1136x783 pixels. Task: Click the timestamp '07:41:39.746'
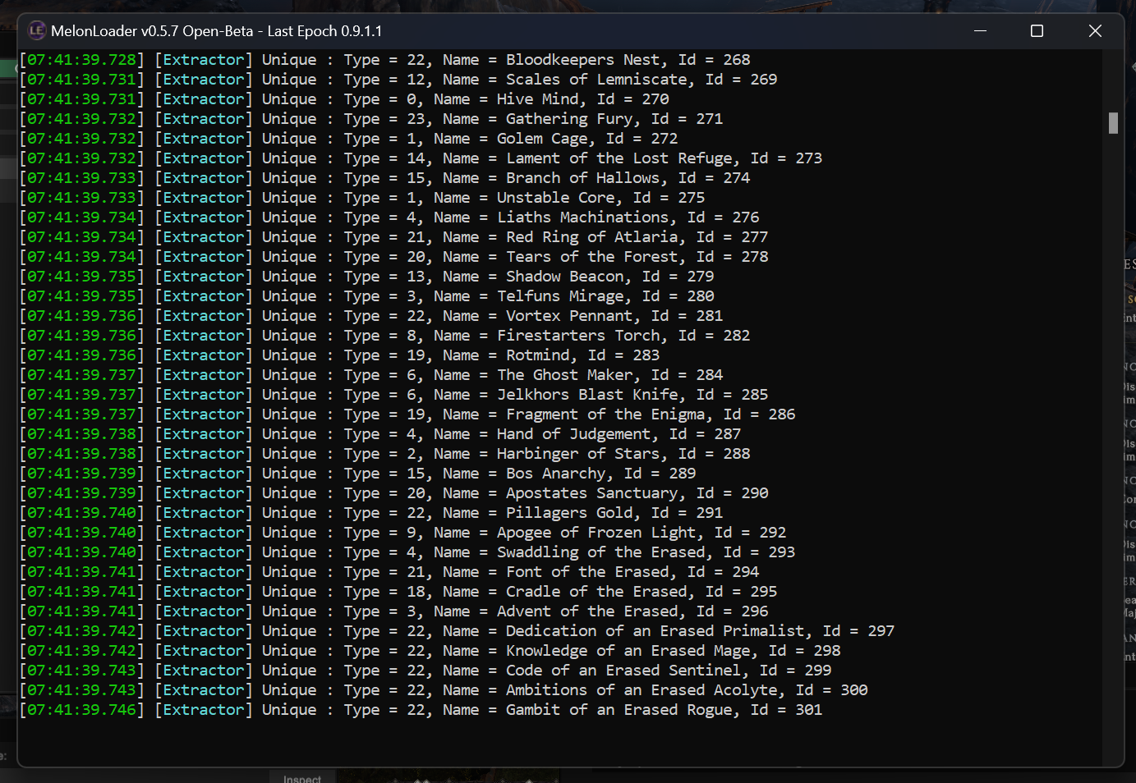pos(82,710)
